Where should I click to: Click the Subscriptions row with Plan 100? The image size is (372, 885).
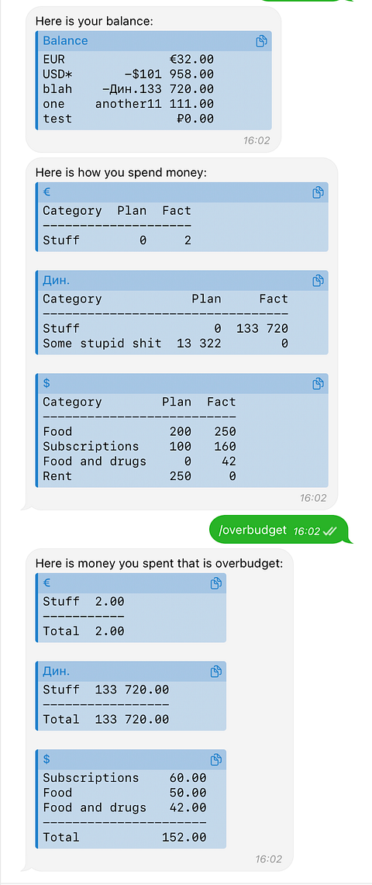(x=139, y=447)
